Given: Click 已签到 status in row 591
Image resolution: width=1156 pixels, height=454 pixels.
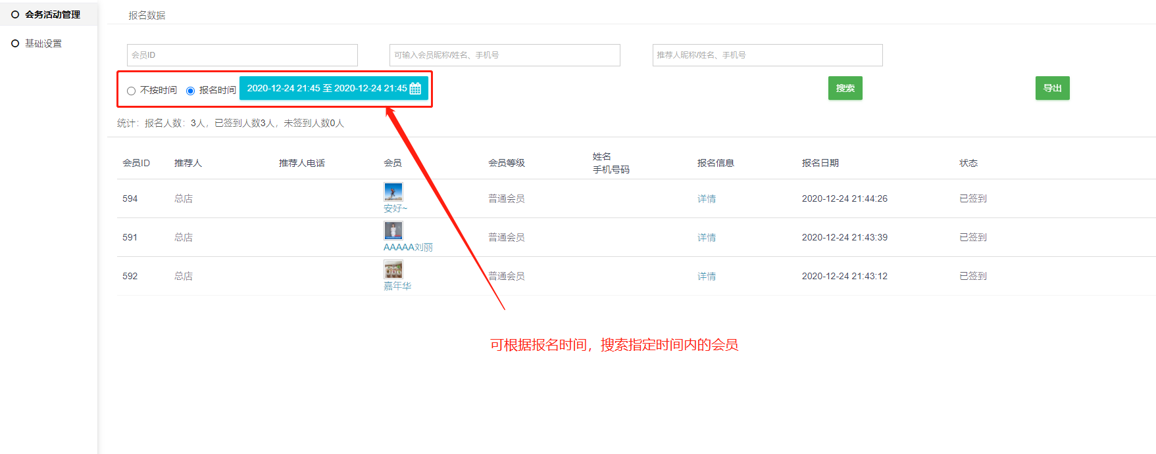Looking at the screenshot, I should click(x=973, y=237).
